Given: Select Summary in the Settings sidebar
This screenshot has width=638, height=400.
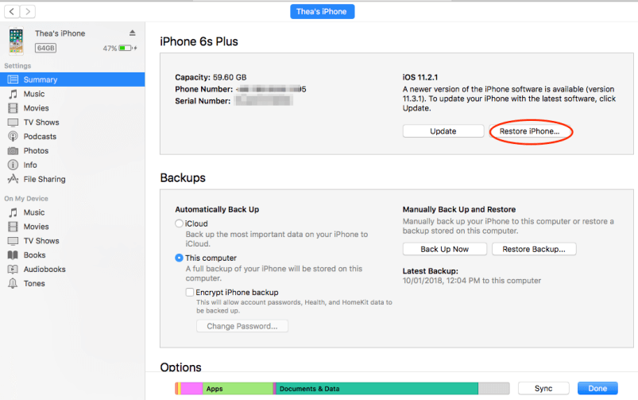Looking at the screenshot, I should point(40,80).
